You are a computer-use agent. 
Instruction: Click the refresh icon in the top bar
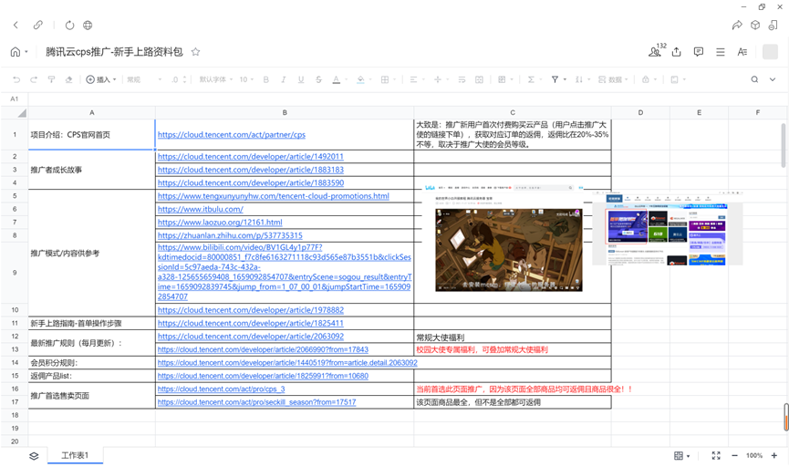point(69,25)
